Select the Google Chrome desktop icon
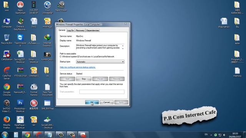Screen dimensions: 246x138 (x=7, y=89)
